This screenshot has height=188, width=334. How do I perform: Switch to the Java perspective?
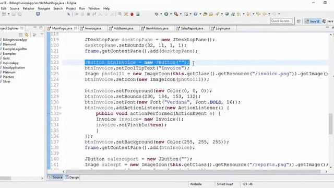pyautogui.click(x=328, y=21)
